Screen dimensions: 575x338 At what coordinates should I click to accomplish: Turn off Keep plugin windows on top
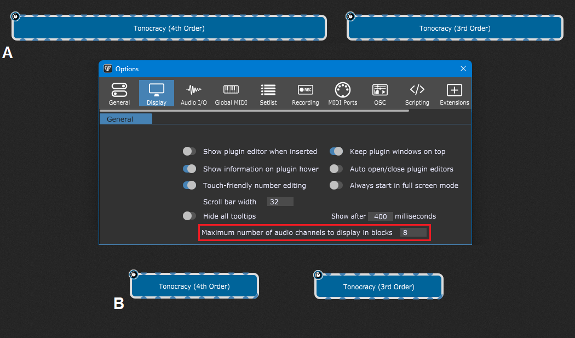pyautogui.click(x=336, y=151)
